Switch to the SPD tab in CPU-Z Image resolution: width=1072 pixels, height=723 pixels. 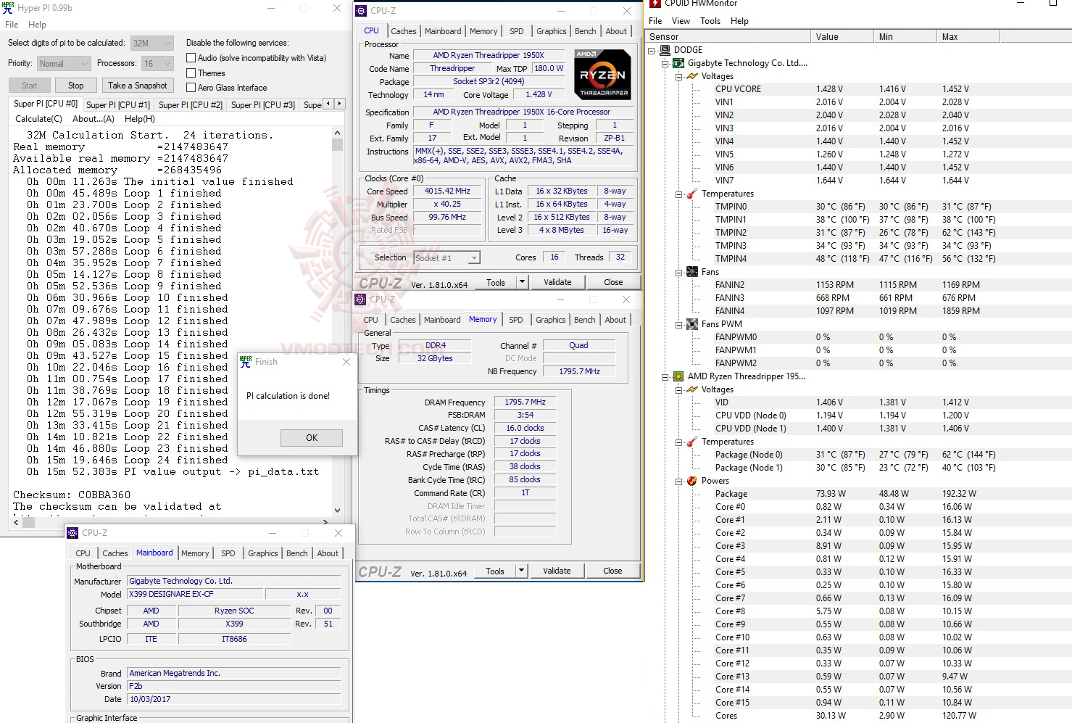point(517,30)
